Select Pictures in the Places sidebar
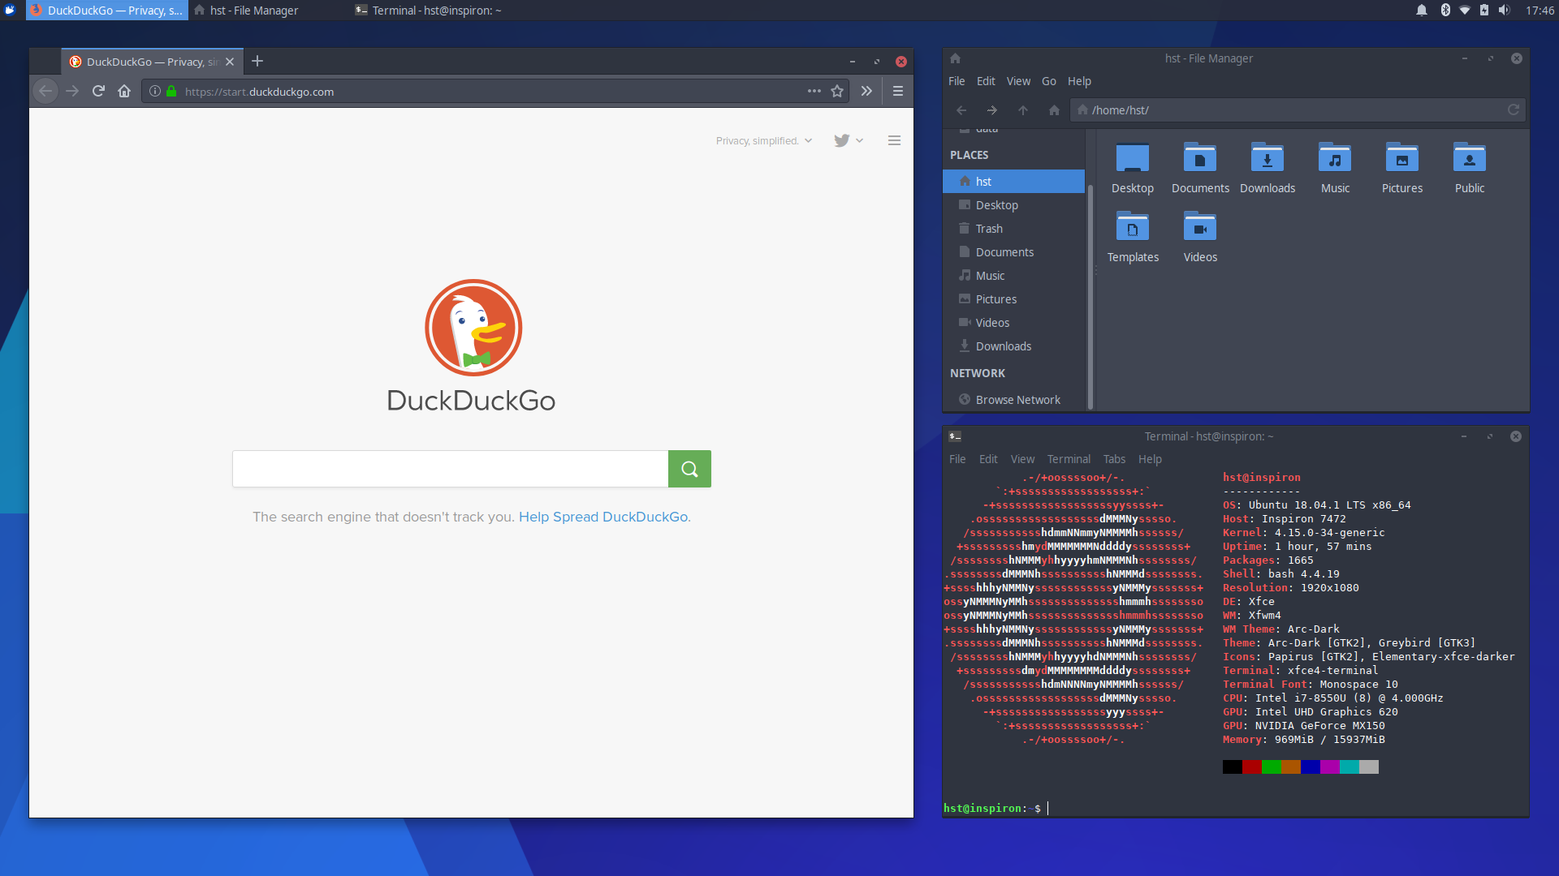The image size is (1559, 876). pos(1013,299)
